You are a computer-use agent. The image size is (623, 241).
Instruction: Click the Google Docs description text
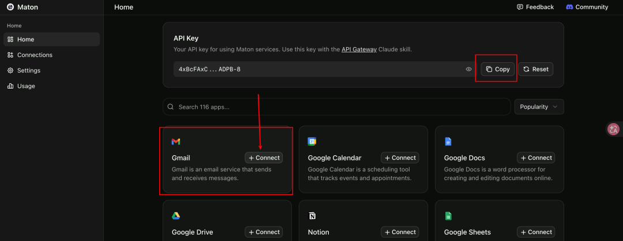(498, 174)
